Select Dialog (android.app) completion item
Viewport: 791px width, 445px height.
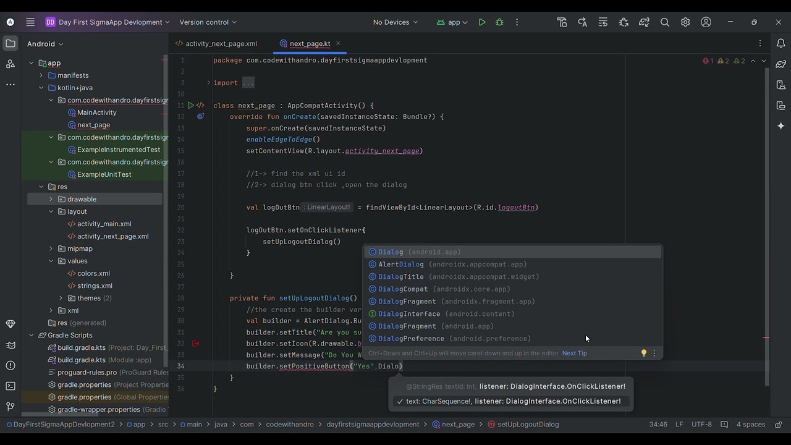tap(513, 252)
